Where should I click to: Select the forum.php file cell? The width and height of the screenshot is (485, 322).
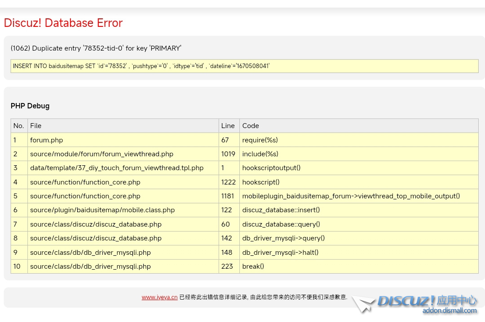[x=123, y=140]
